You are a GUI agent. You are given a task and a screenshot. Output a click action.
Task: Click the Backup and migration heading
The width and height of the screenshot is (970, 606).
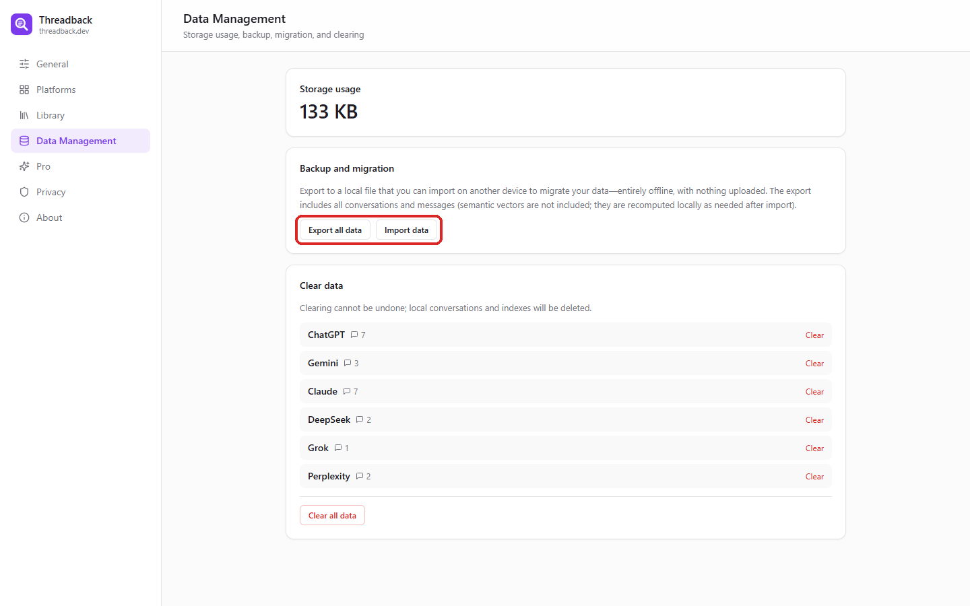347,168
